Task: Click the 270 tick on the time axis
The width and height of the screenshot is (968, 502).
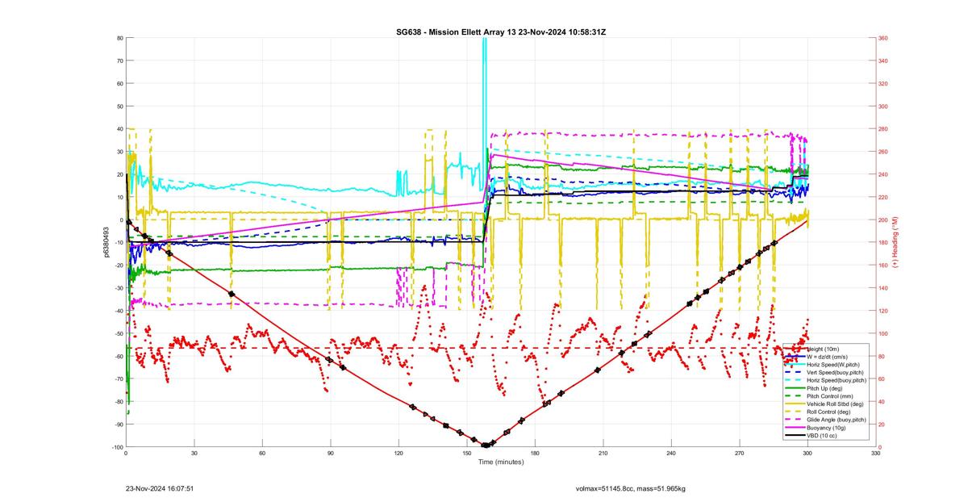Action: 739,454
